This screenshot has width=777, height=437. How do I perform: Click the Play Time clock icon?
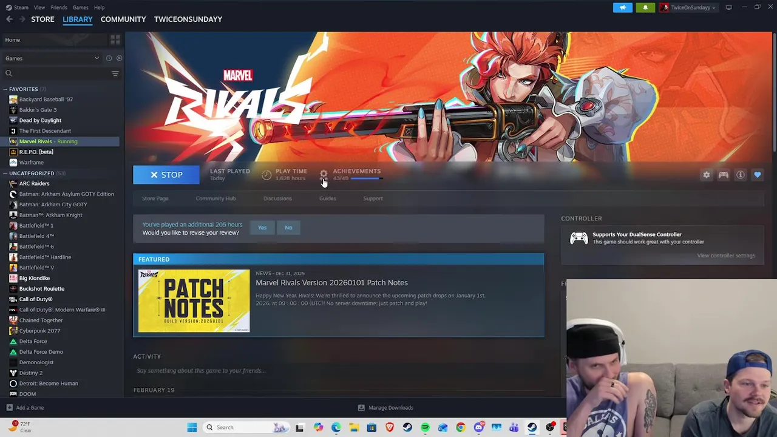(266, 175)
